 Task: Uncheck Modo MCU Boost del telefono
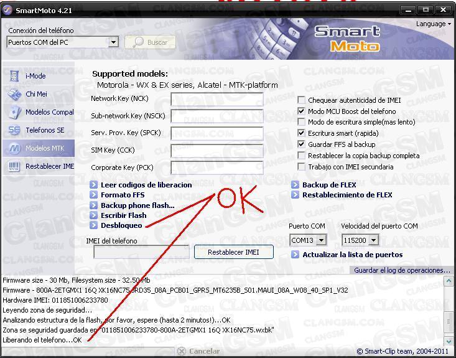(302, 111)
